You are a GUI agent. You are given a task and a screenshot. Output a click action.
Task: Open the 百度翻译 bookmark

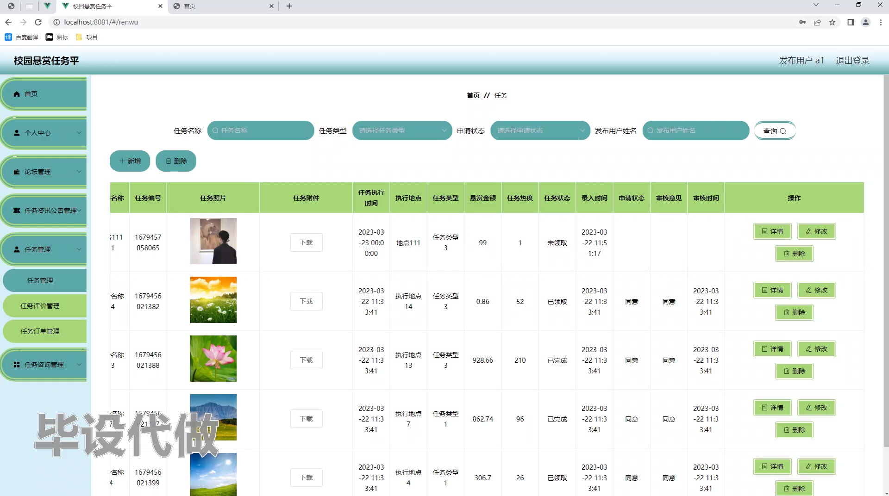22,37
